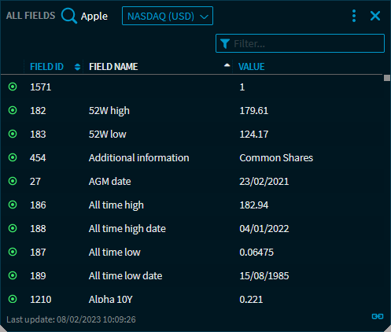The width and height of the screenshot is (391, 332).
Task: Click the funnel filter icon
Action: tap(225, 43)
